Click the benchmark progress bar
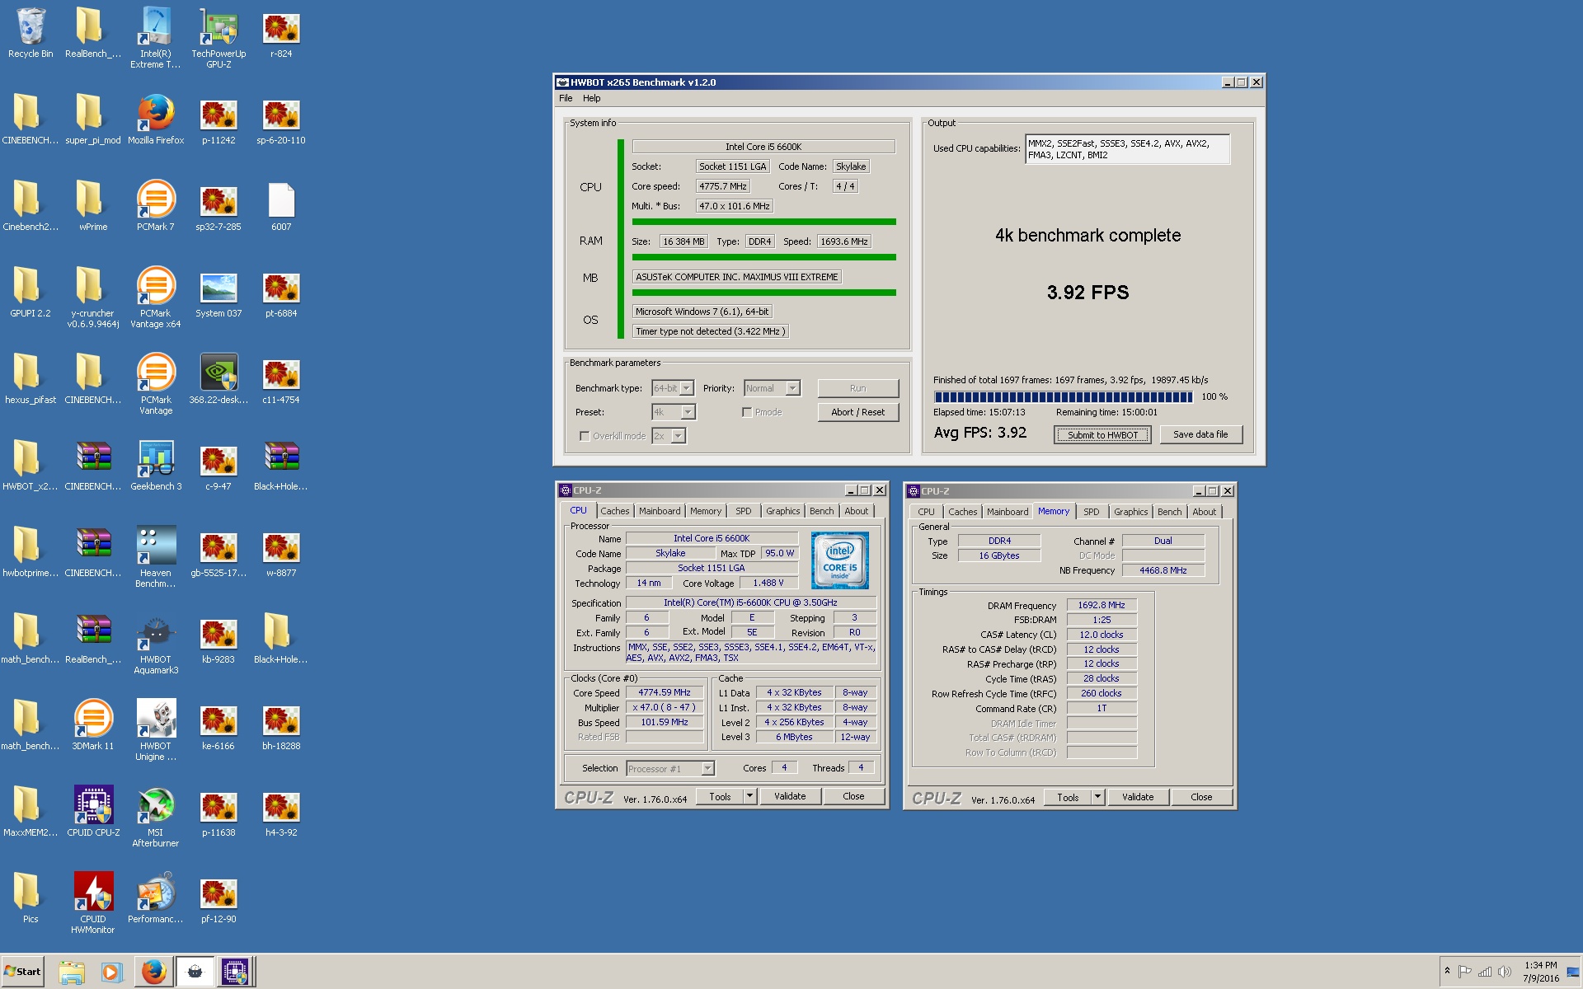 click(1063, 397)
